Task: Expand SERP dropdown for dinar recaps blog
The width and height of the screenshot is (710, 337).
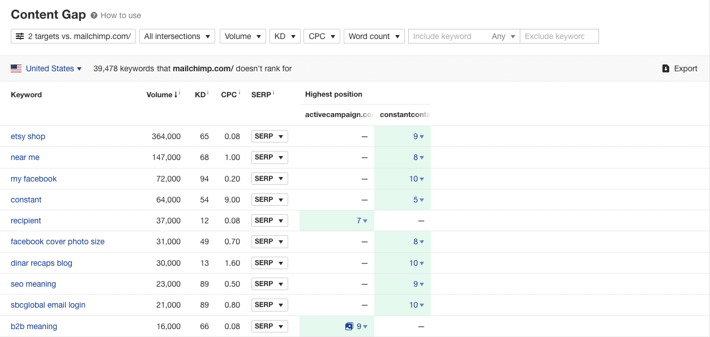Action: [270, 263]
